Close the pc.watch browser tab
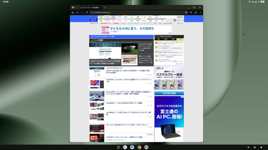 click(101, 8)
